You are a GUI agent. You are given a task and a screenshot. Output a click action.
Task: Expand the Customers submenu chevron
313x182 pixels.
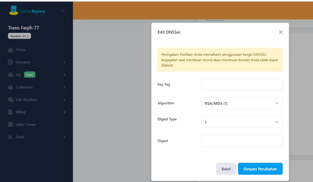[x=64, y=87]
